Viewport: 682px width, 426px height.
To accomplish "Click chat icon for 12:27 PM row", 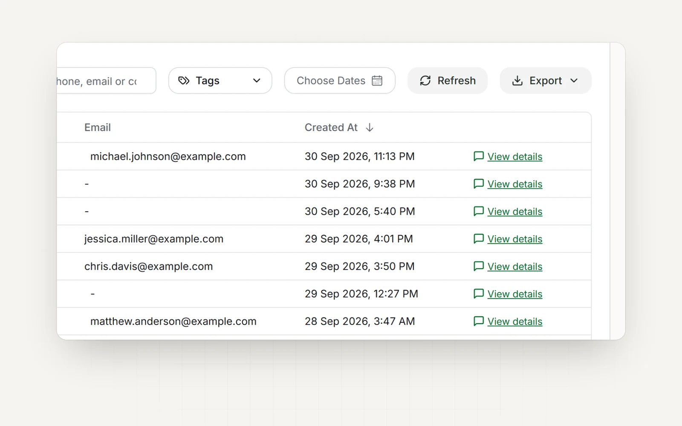I will (479, 294).
